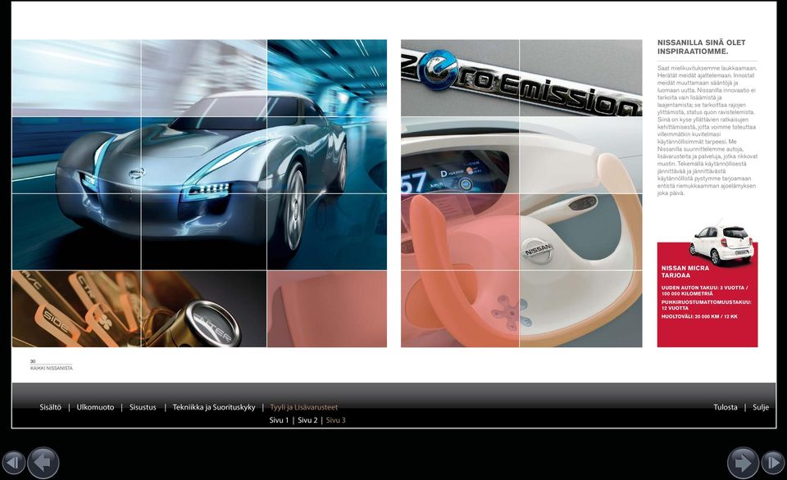Click heading 'Nissanilla sinä olet inspiraatiomme'

(x=701, y=47)
